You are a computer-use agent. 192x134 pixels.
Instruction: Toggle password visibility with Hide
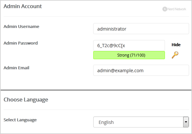point(176,45)
